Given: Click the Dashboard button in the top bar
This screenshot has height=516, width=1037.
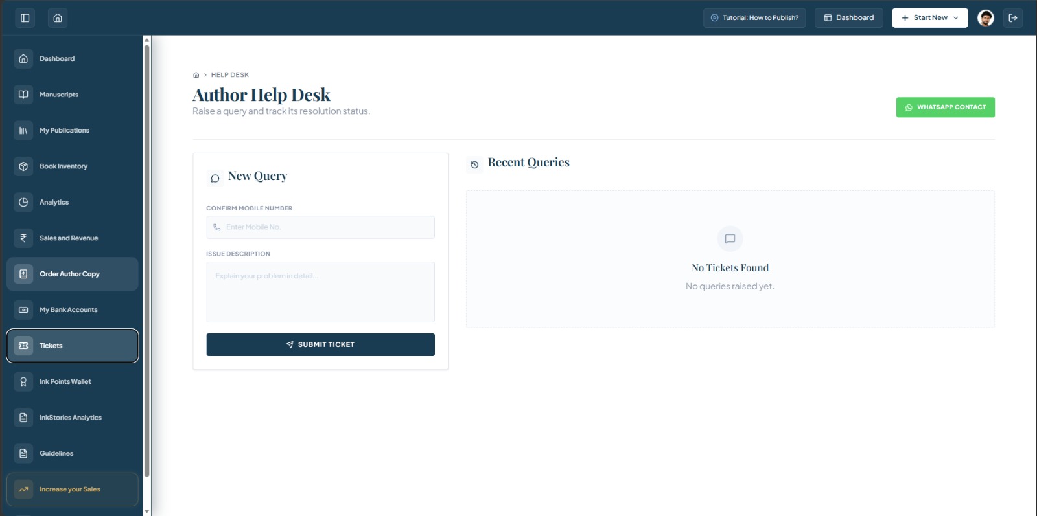Looking at the screenshot, I should [x=848, y=18].
